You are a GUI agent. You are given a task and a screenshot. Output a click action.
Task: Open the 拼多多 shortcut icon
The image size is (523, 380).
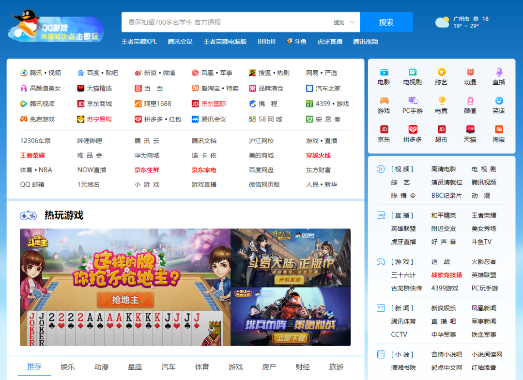[x=413, y=129]
